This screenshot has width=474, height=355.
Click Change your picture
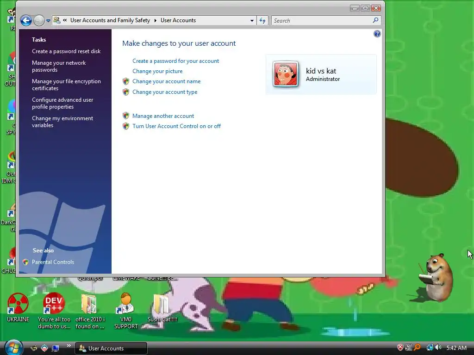pos(157,71)
